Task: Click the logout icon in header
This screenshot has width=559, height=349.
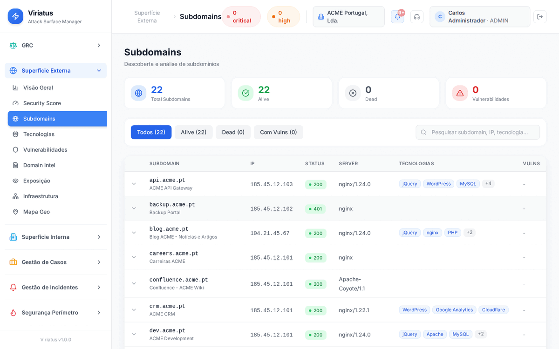Action: pyautogui.click(x=540, y=17)
